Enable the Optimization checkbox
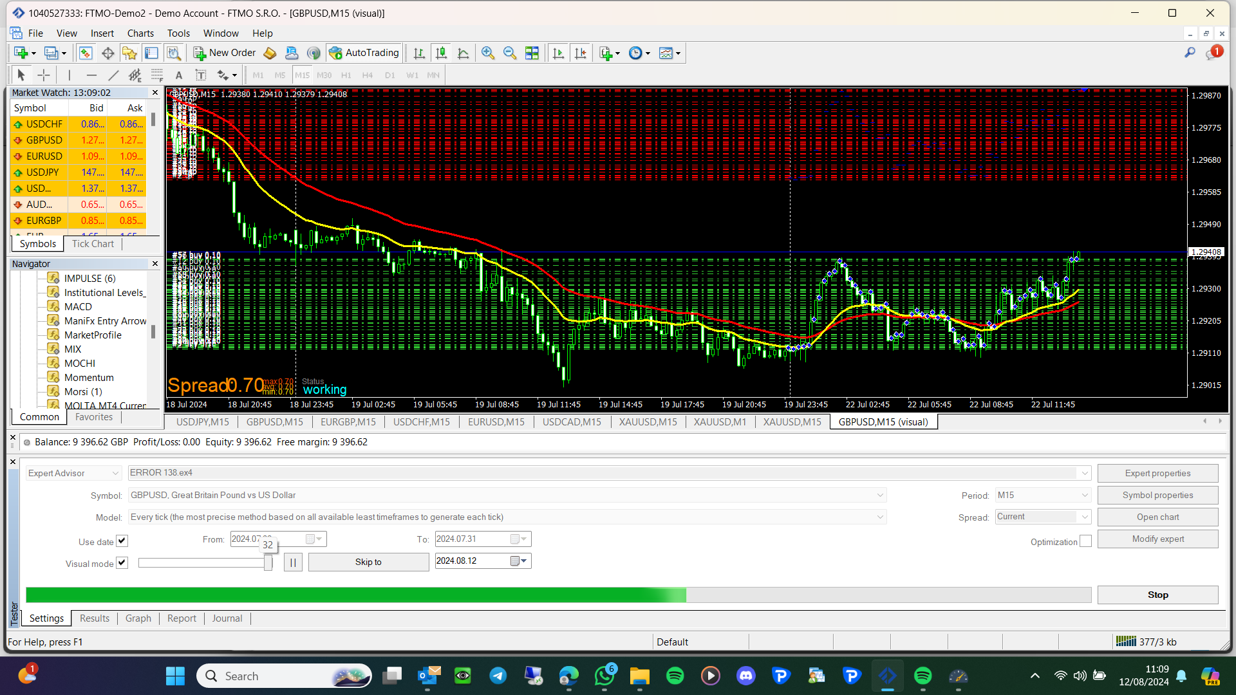The image size is (1236, 695). (1085, 542)
